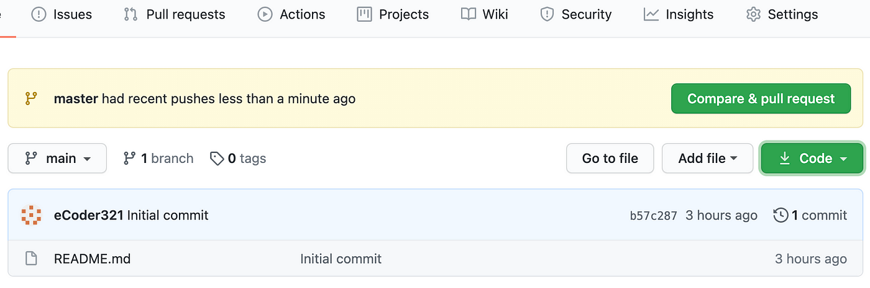View the commit history clock icon
The height and width of the screenshot is (288, 870).
pyautogui.click(x=781, y=215)
